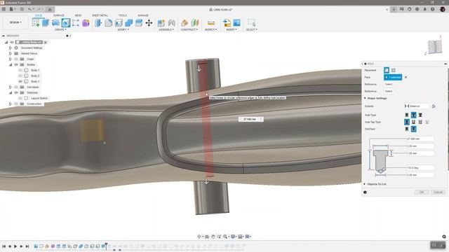Screen dimensions: 449x252
Task: Toggle visibility of the Canvases folder
Action: [x=16, y=87]
